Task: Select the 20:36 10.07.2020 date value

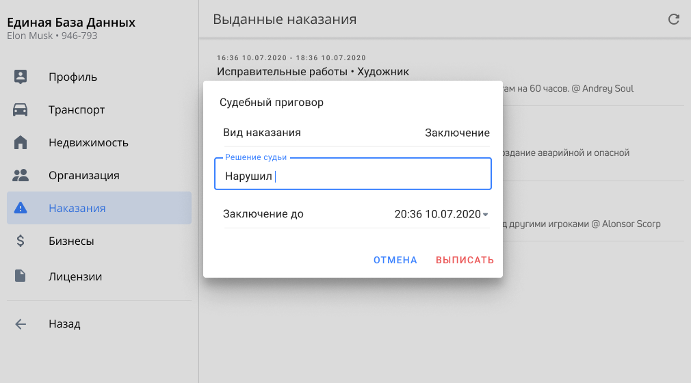Action: (x=438, y=214)
